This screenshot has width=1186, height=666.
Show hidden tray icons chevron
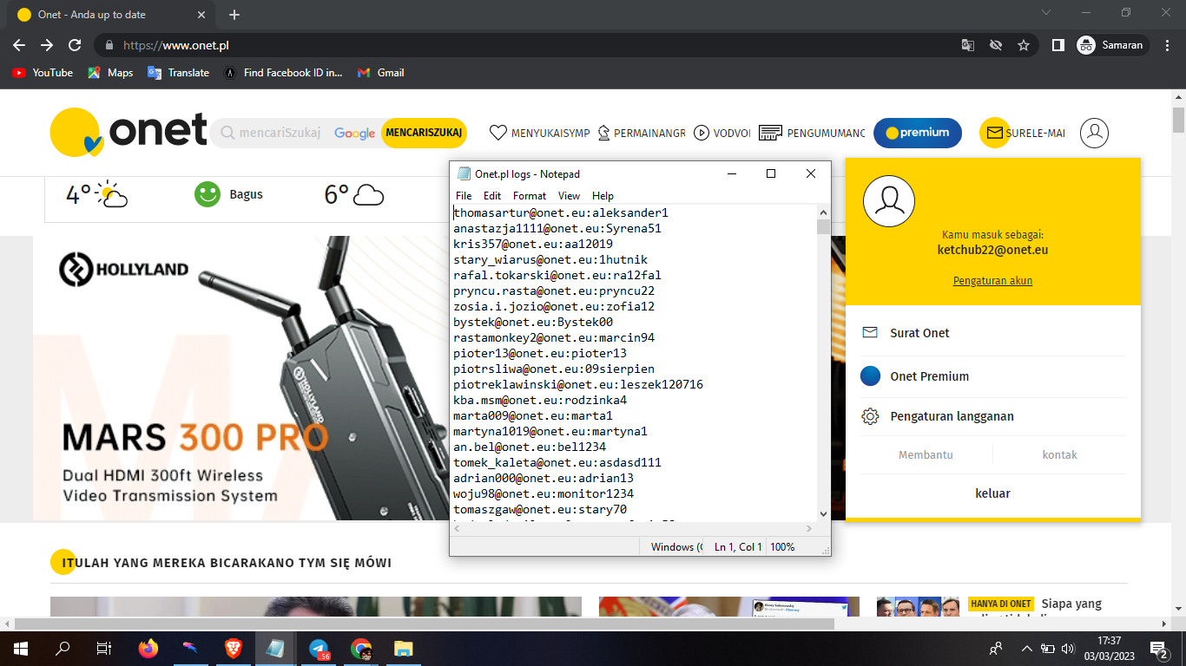(x=1027, y=648)
